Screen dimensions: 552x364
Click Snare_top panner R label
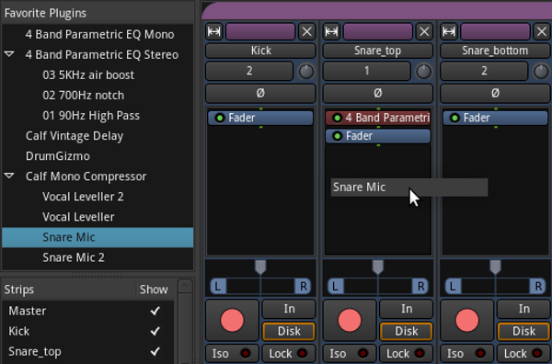tap(420, 286)
